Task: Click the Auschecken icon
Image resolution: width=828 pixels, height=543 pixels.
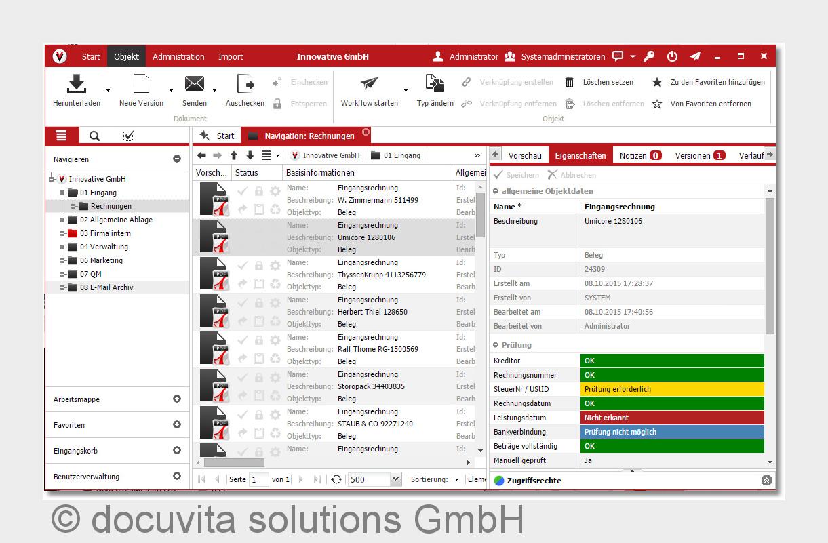Action: (245, 84)
